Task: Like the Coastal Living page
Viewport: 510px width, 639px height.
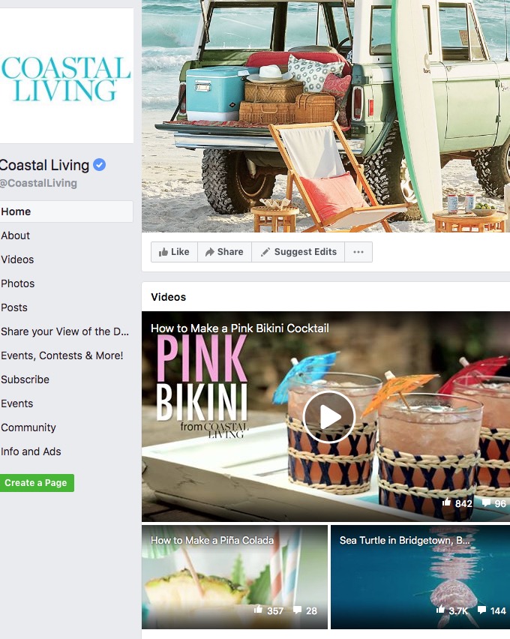Action: point(174,252)
